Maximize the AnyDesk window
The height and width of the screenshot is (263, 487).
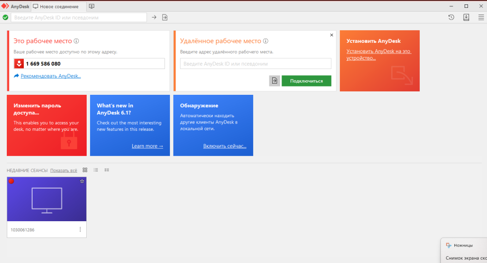tap(466, 6)
